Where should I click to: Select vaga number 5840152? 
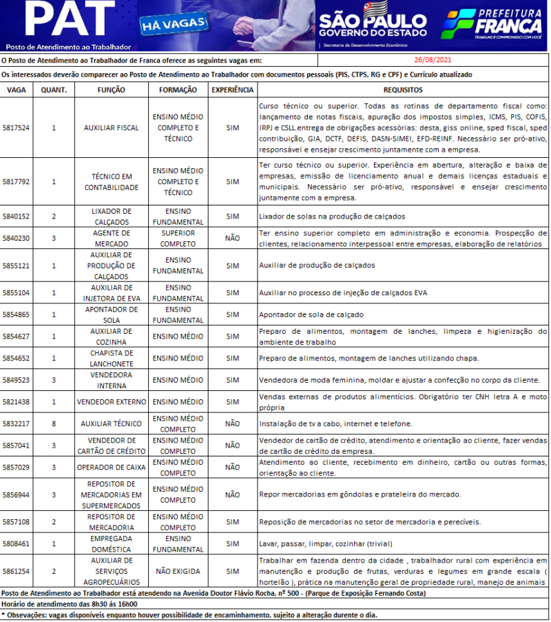tap(16, 217)
